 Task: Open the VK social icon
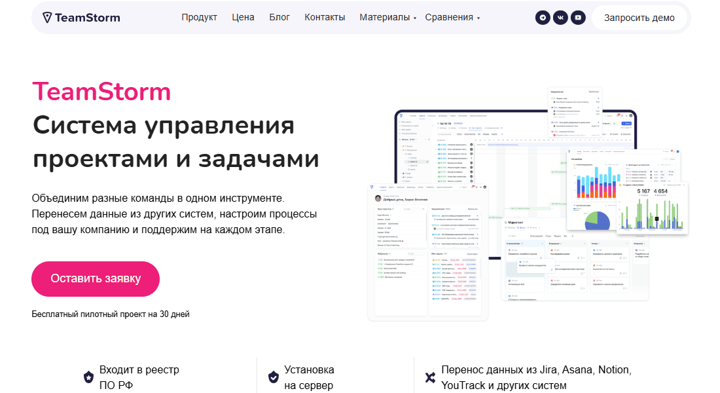560,18
